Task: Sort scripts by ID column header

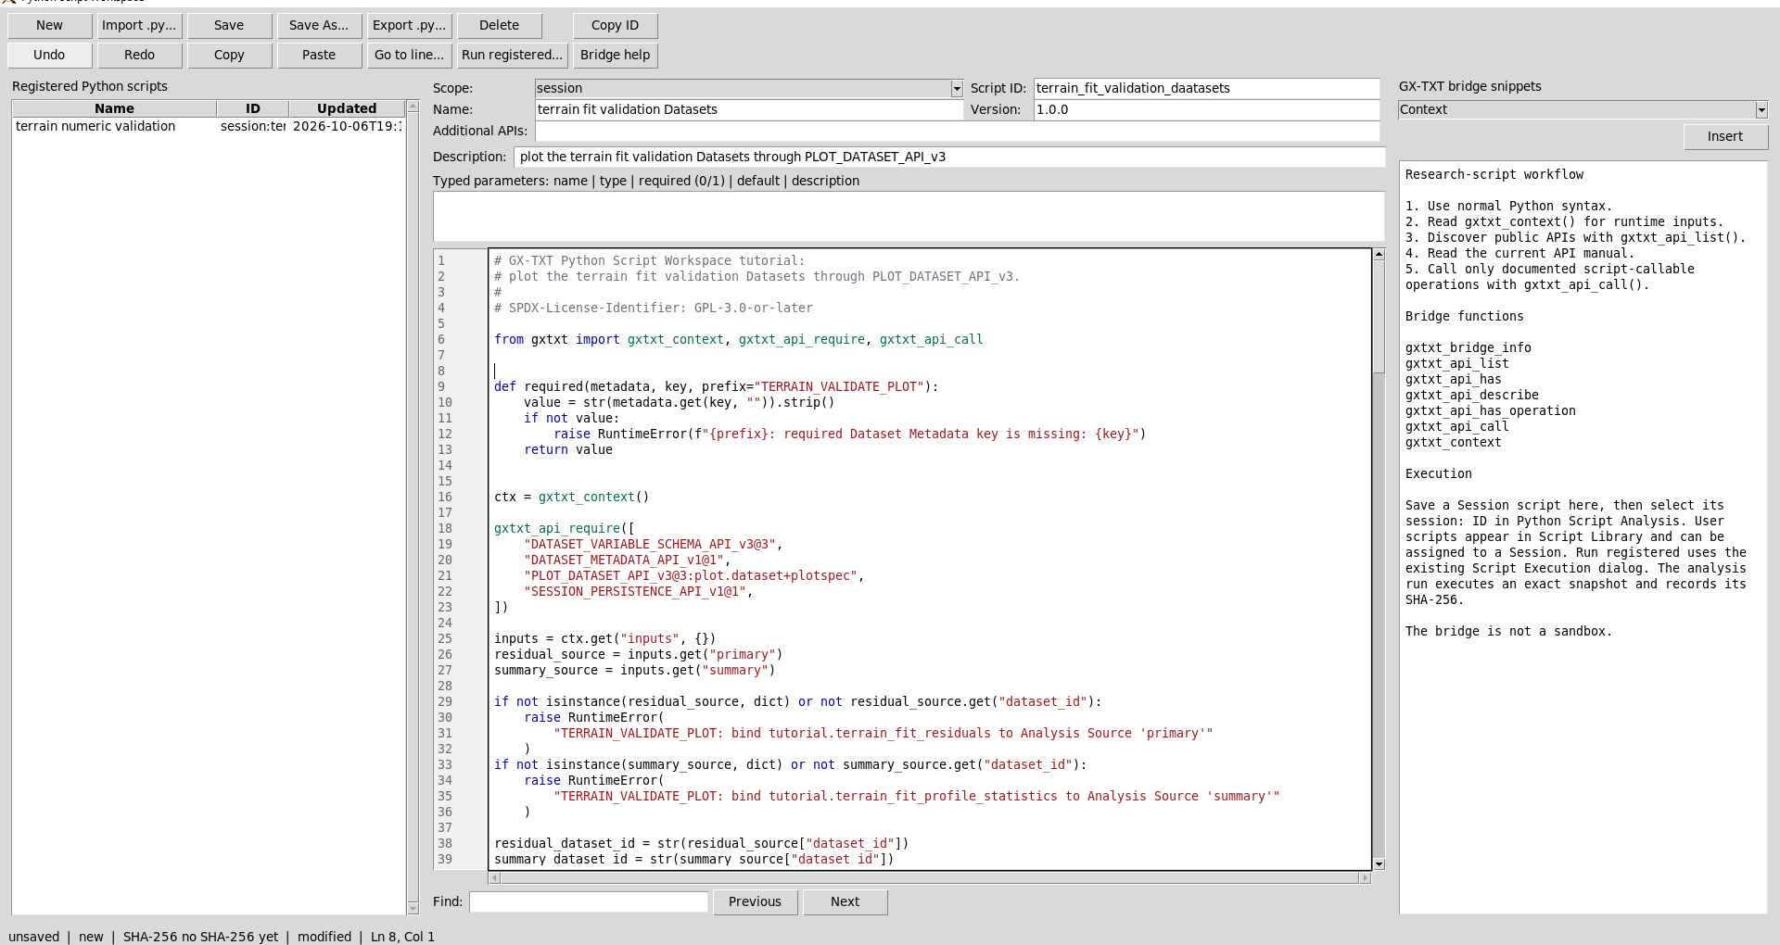Action: click(253, 109)
